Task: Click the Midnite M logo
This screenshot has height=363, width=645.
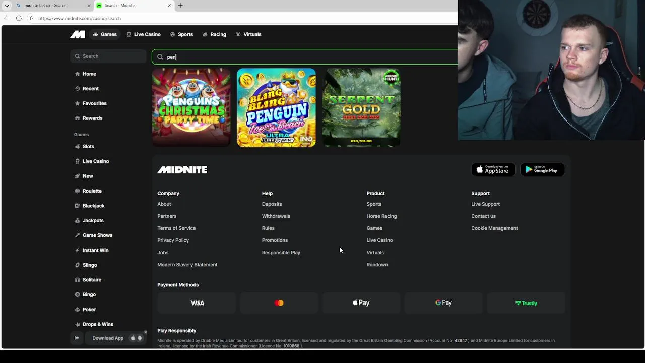Action: (x=77, y=34)
